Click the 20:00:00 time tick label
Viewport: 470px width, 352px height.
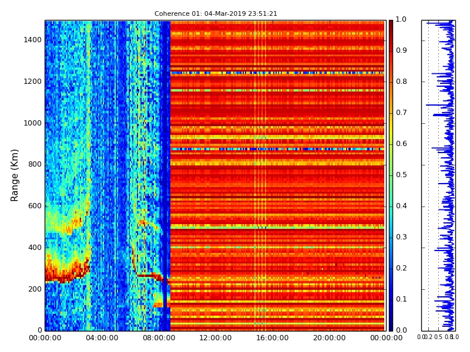pos(330,338)
